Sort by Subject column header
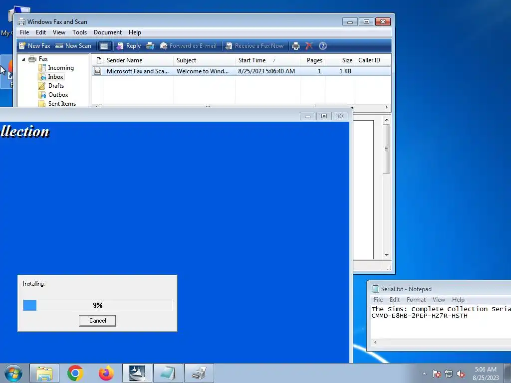The width and height of the screenshot is (511, 383). tap(204, 60)
